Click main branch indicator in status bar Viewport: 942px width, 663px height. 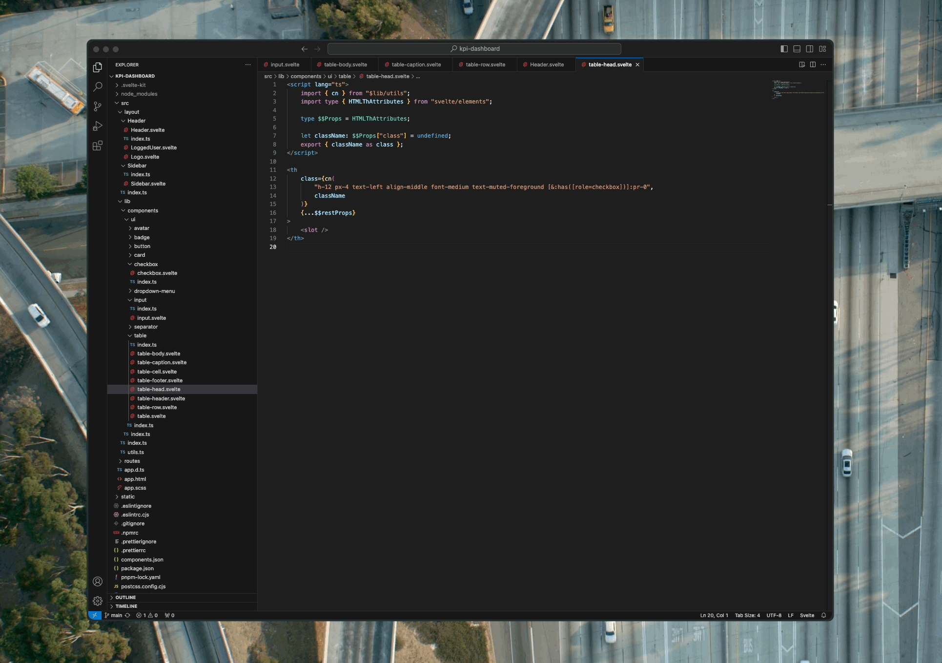click(115, 615)
